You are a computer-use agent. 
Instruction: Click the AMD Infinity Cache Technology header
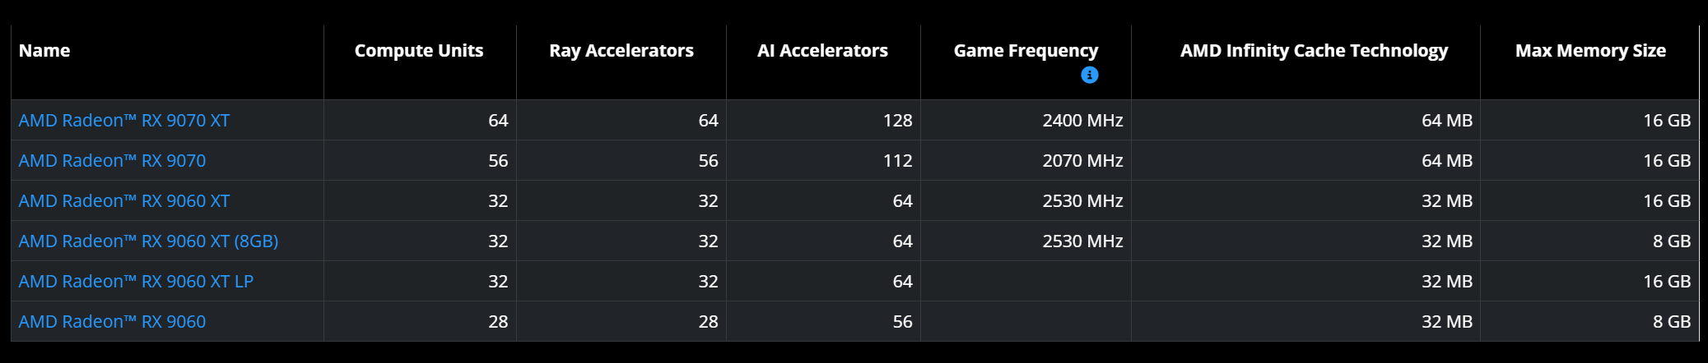click(1313, 51)
